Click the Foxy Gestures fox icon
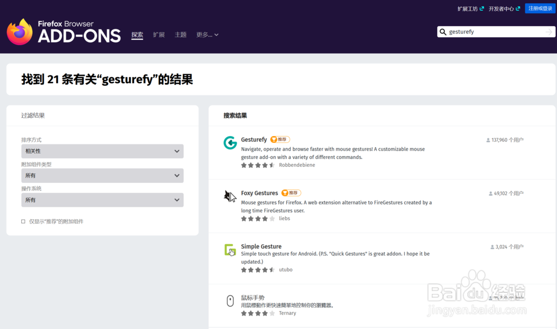Viewport: 557px width, 329px height. point(230,196)
